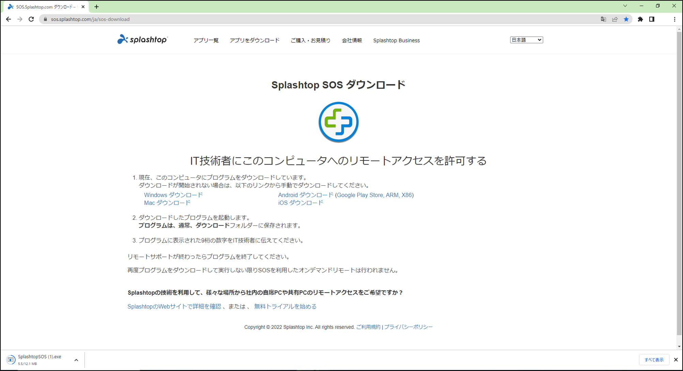Click the Splashtop logo
This screenshot has width=683, height=371.
pyautogui.click(x=142, y=40)
